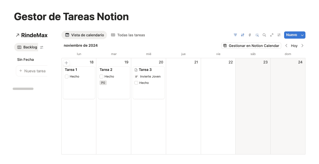Open the Nuevo dropdown arrow
The height and width of the screenshot is (164, 319).
click(x=302, y=35)
